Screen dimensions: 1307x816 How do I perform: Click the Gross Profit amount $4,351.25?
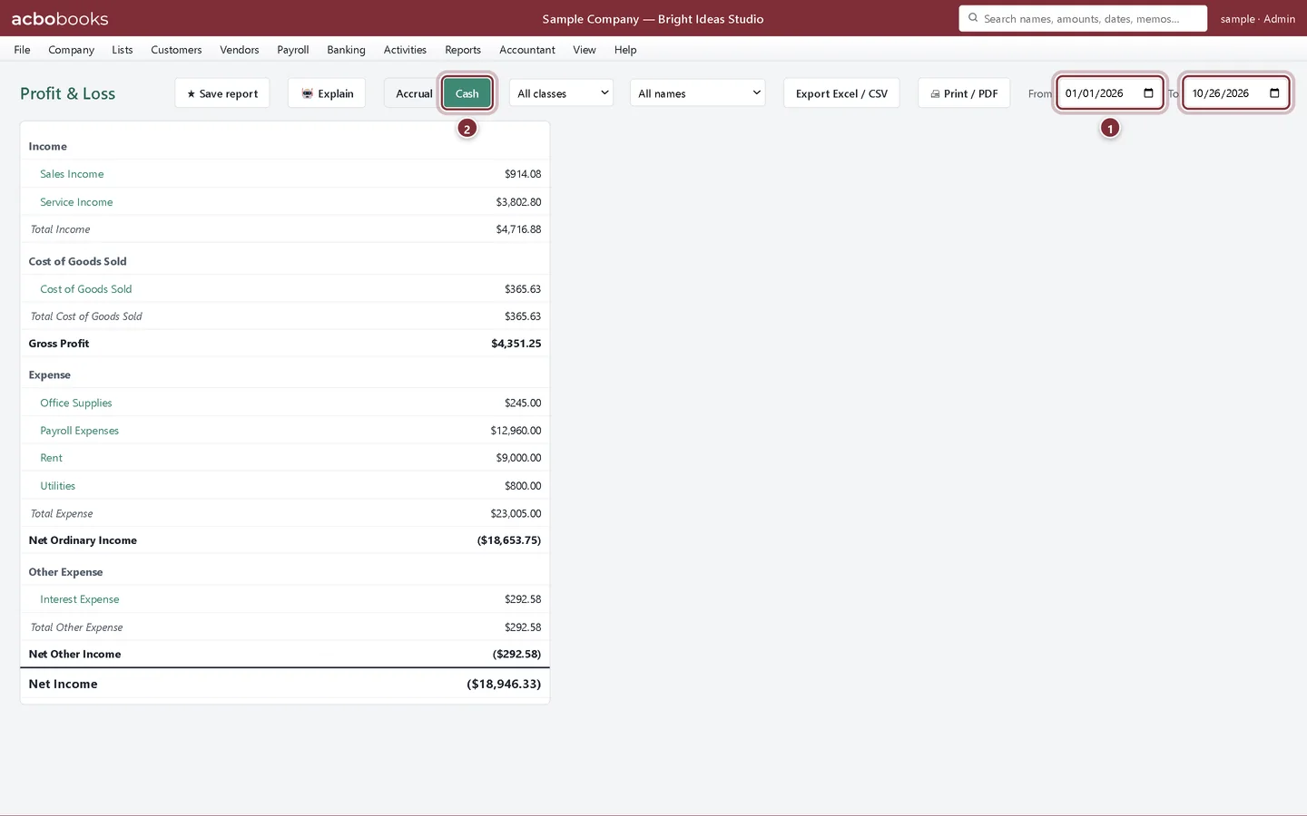click(x=516, y=344)
